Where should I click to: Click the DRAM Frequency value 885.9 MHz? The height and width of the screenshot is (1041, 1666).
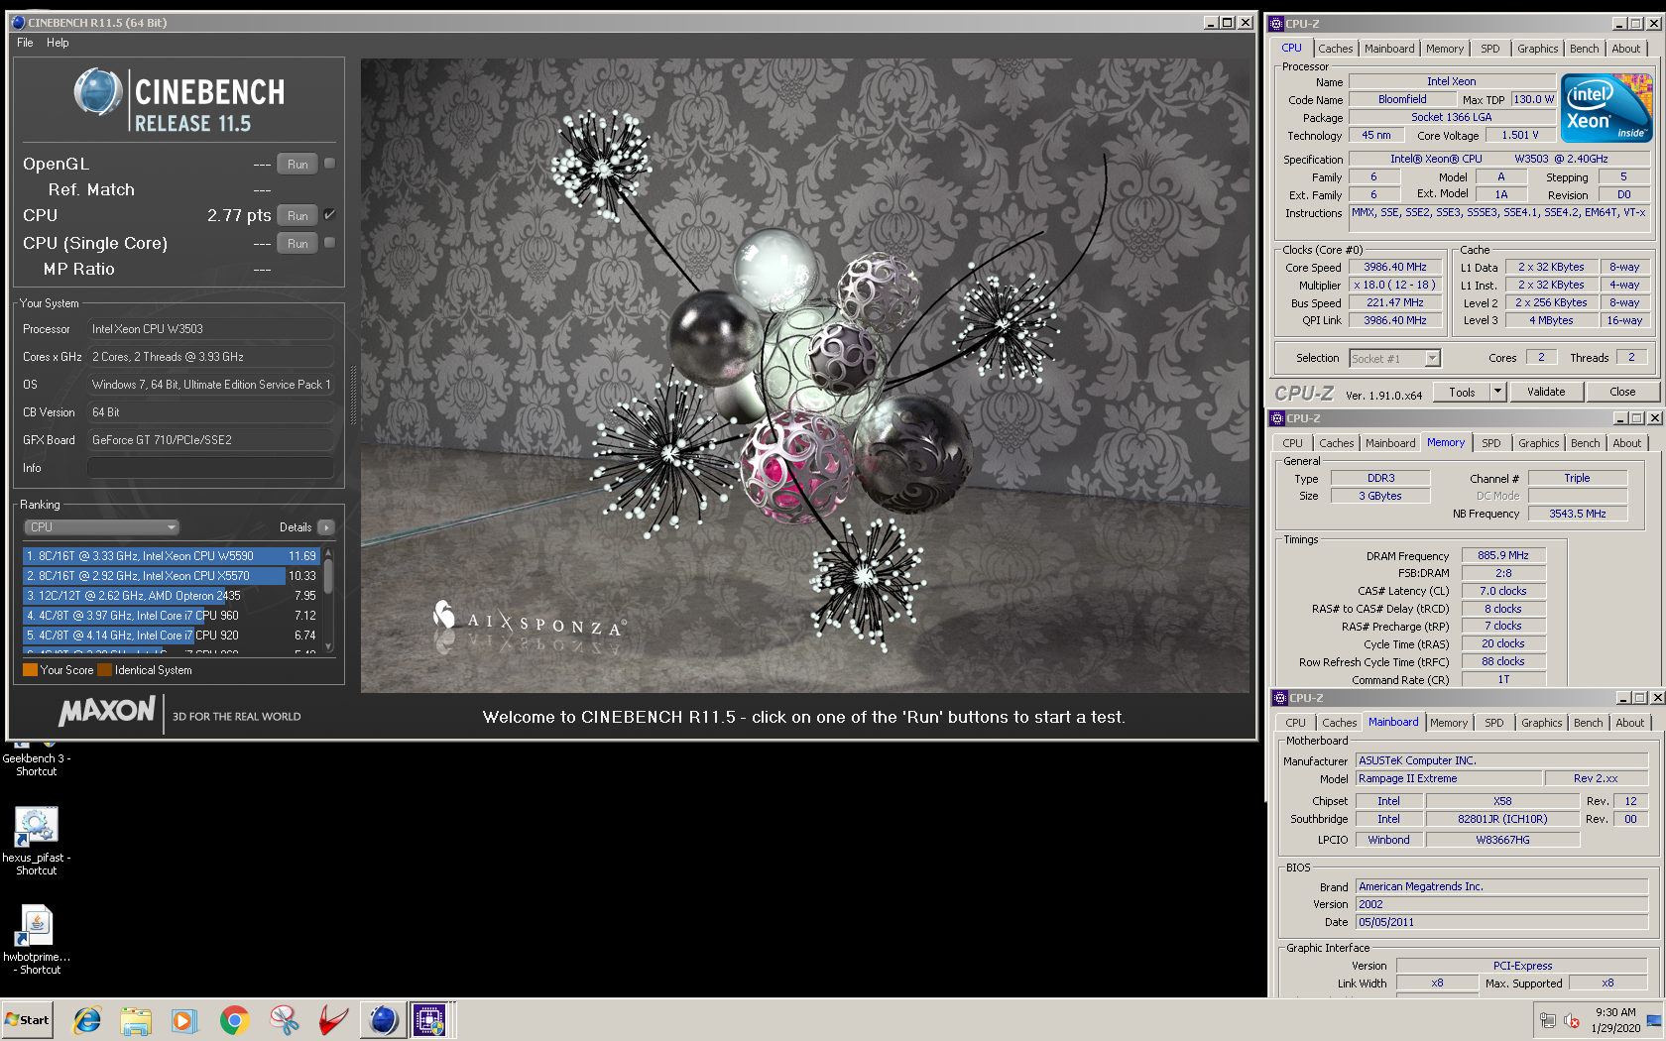pos(1502,555)
